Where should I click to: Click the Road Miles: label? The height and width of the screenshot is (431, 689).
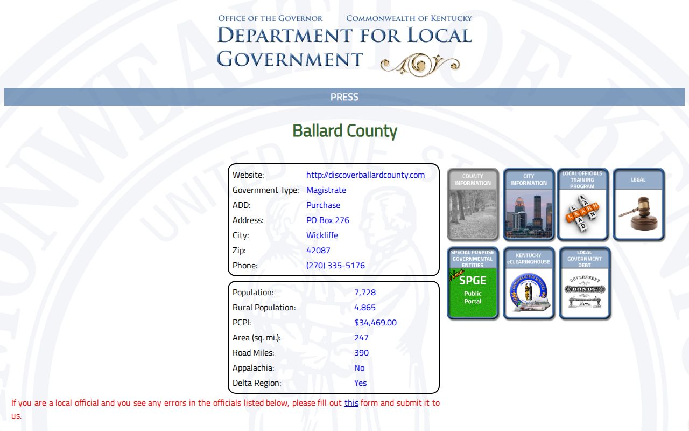254,353
